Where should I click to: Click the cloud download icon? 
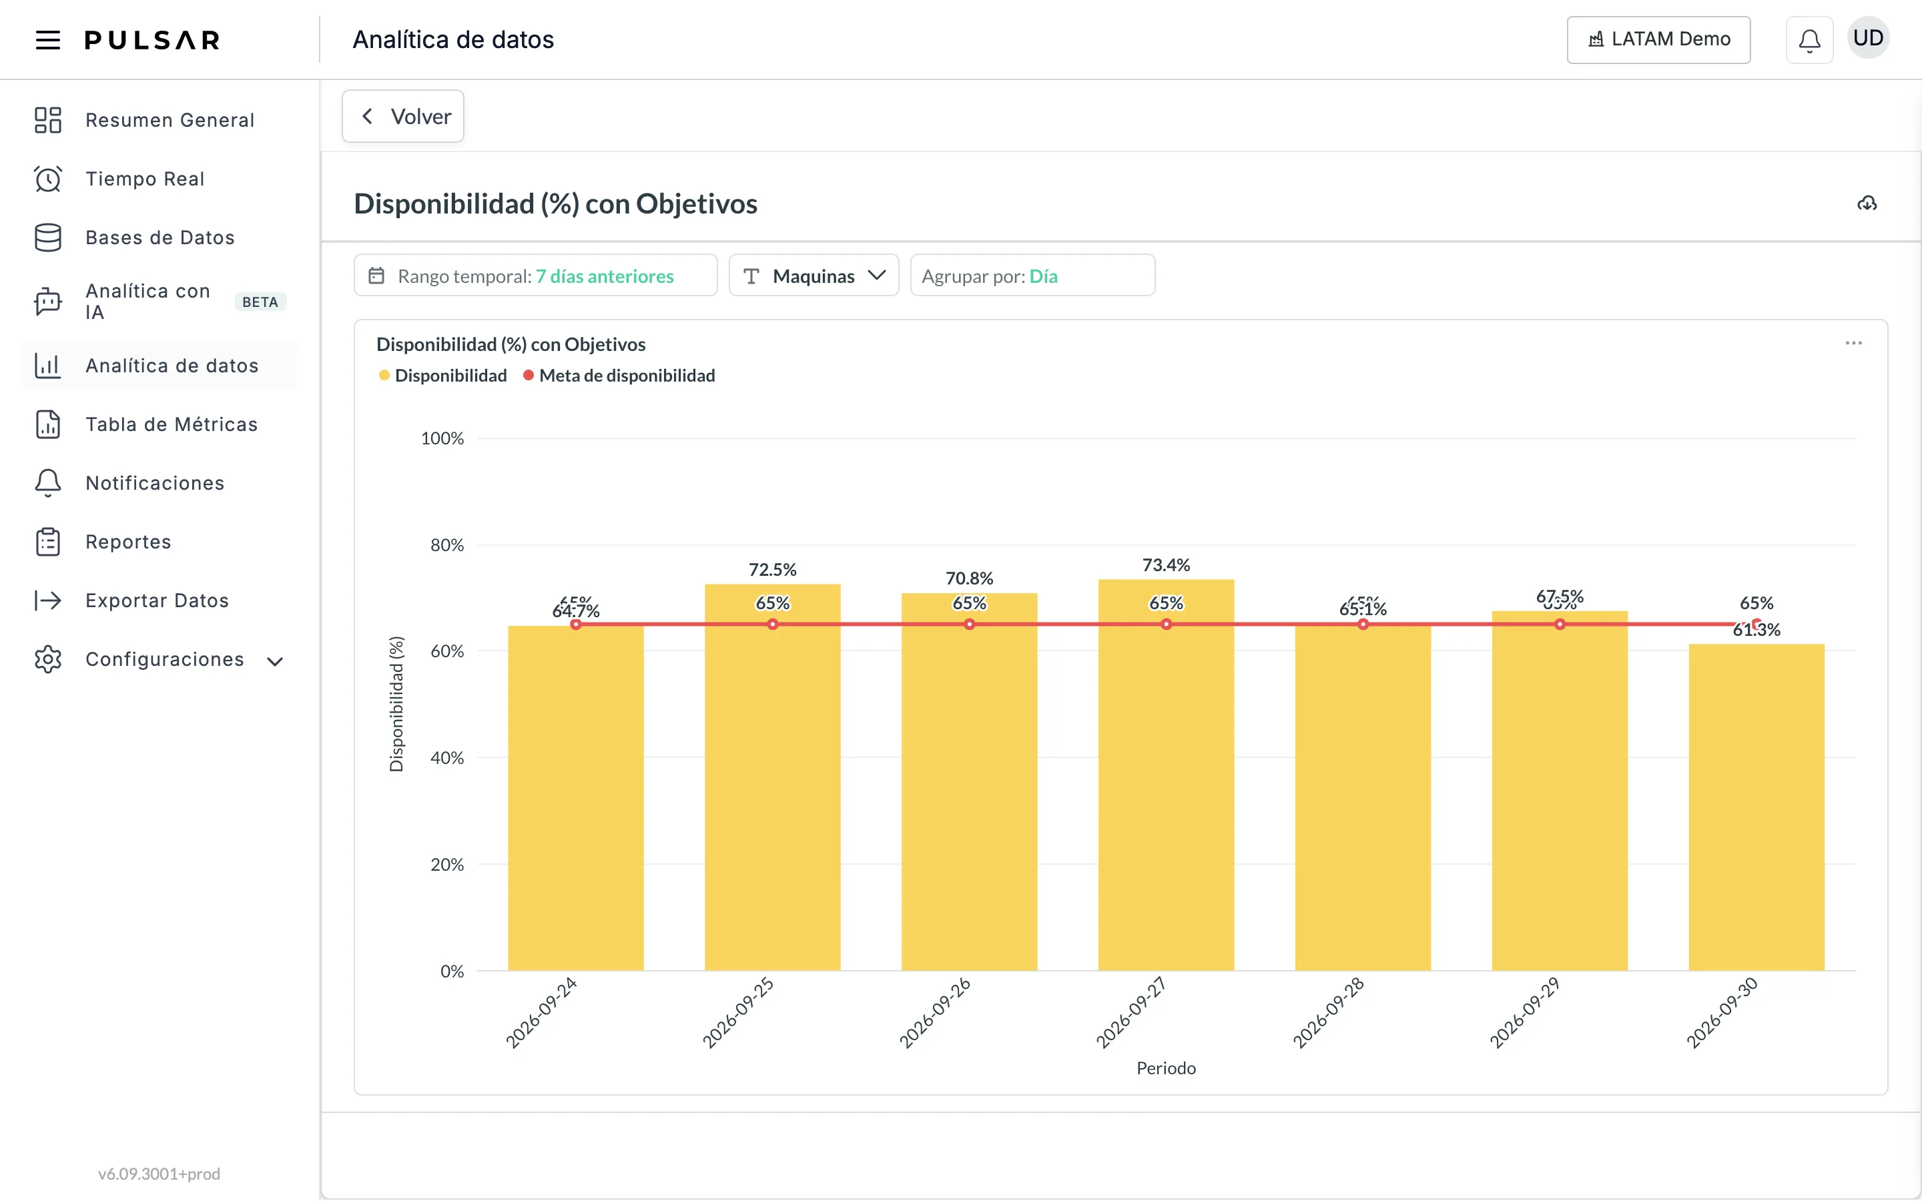click(1867, 204)
